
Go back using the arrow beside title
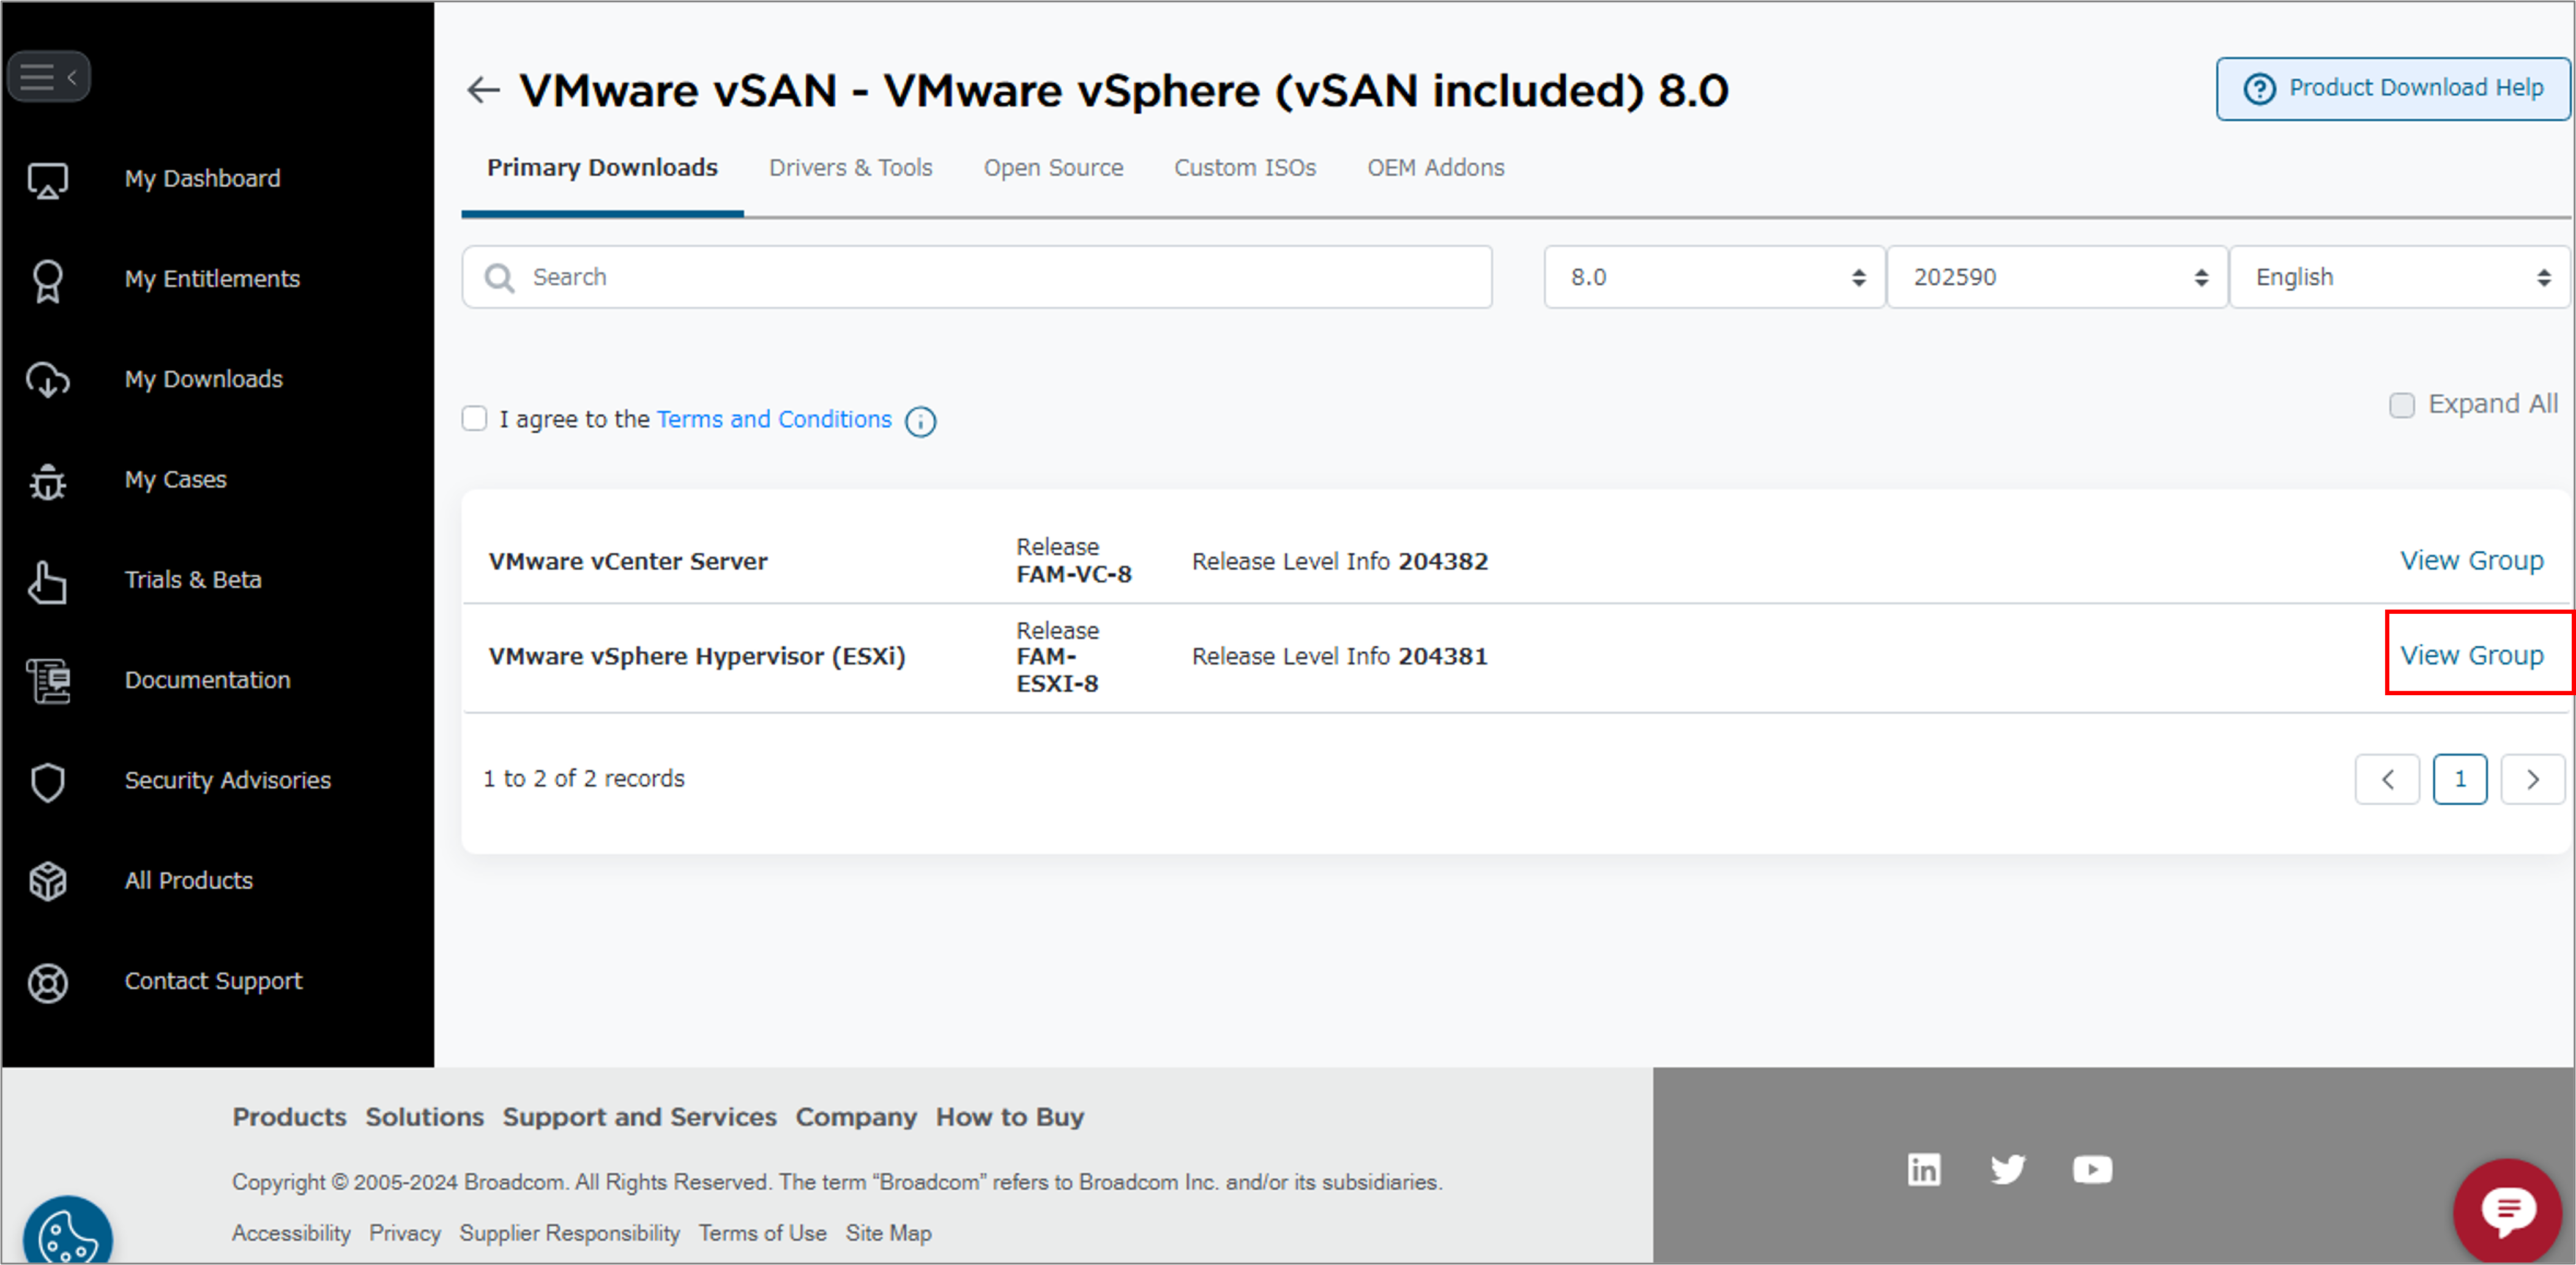coord(483,90)
